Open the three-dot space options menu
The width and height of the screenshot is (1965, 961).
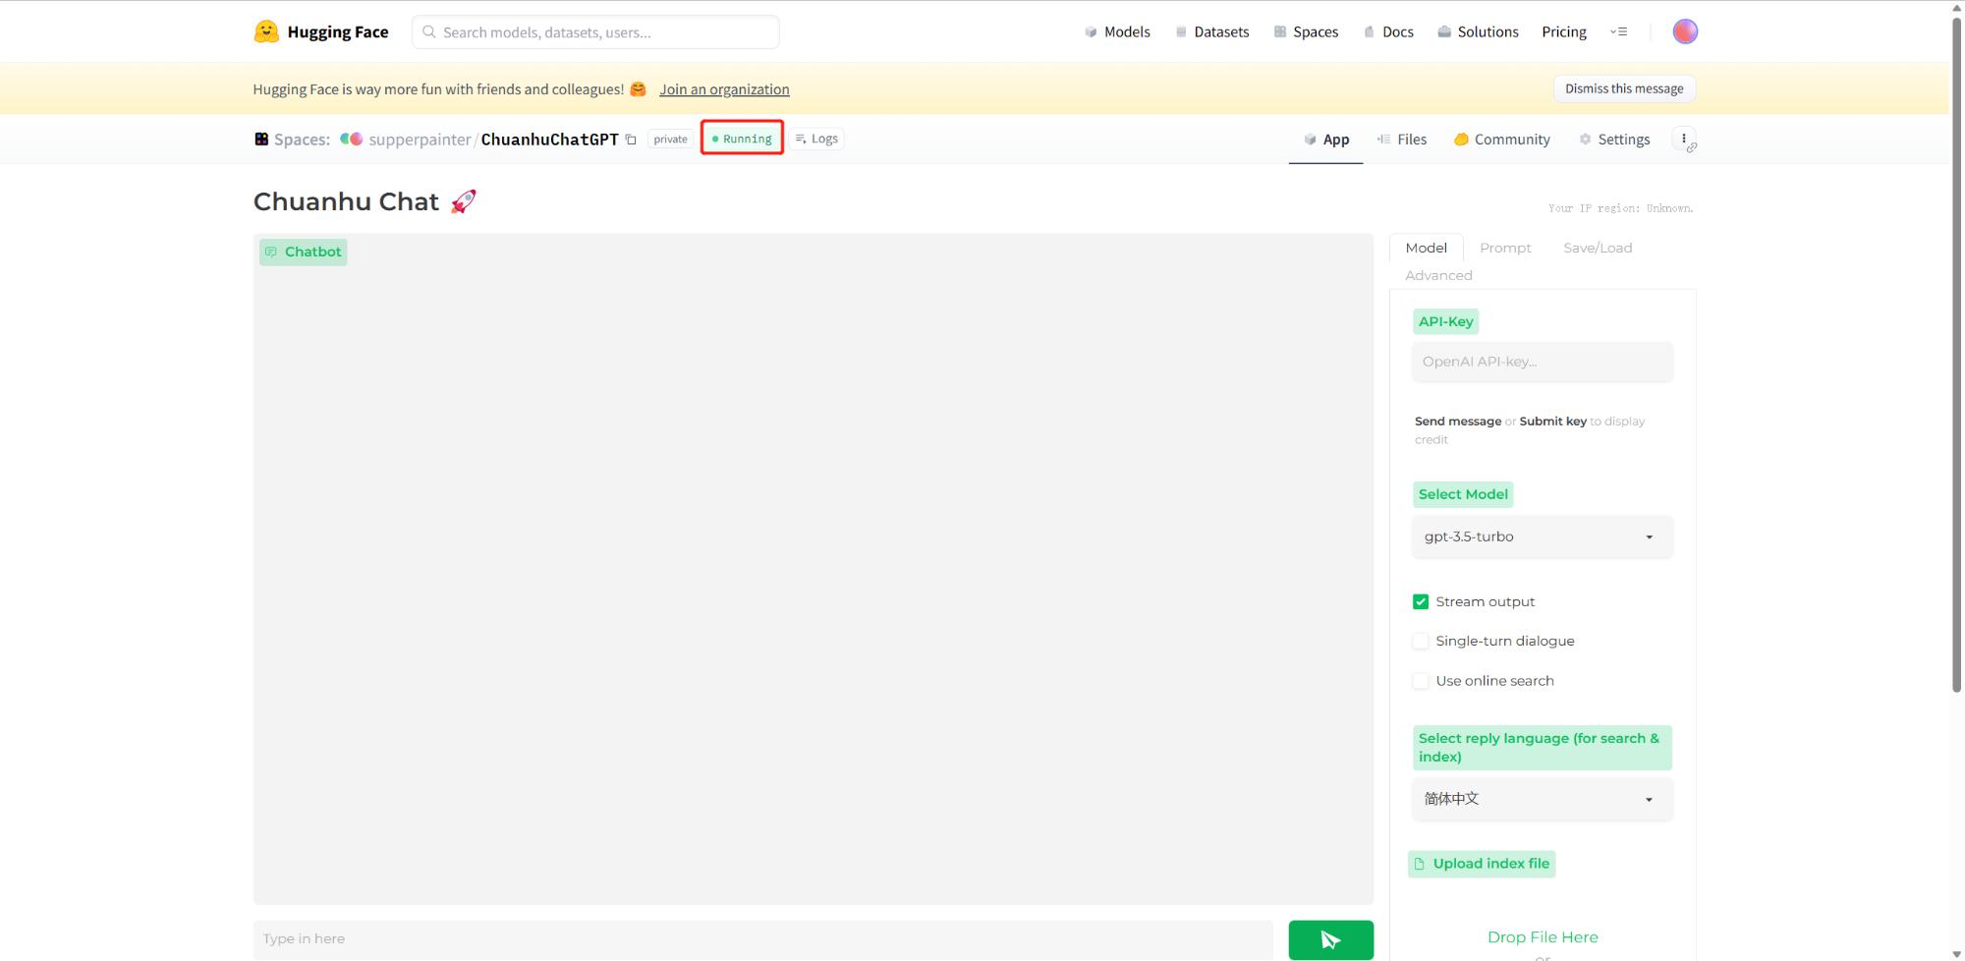1683,140
